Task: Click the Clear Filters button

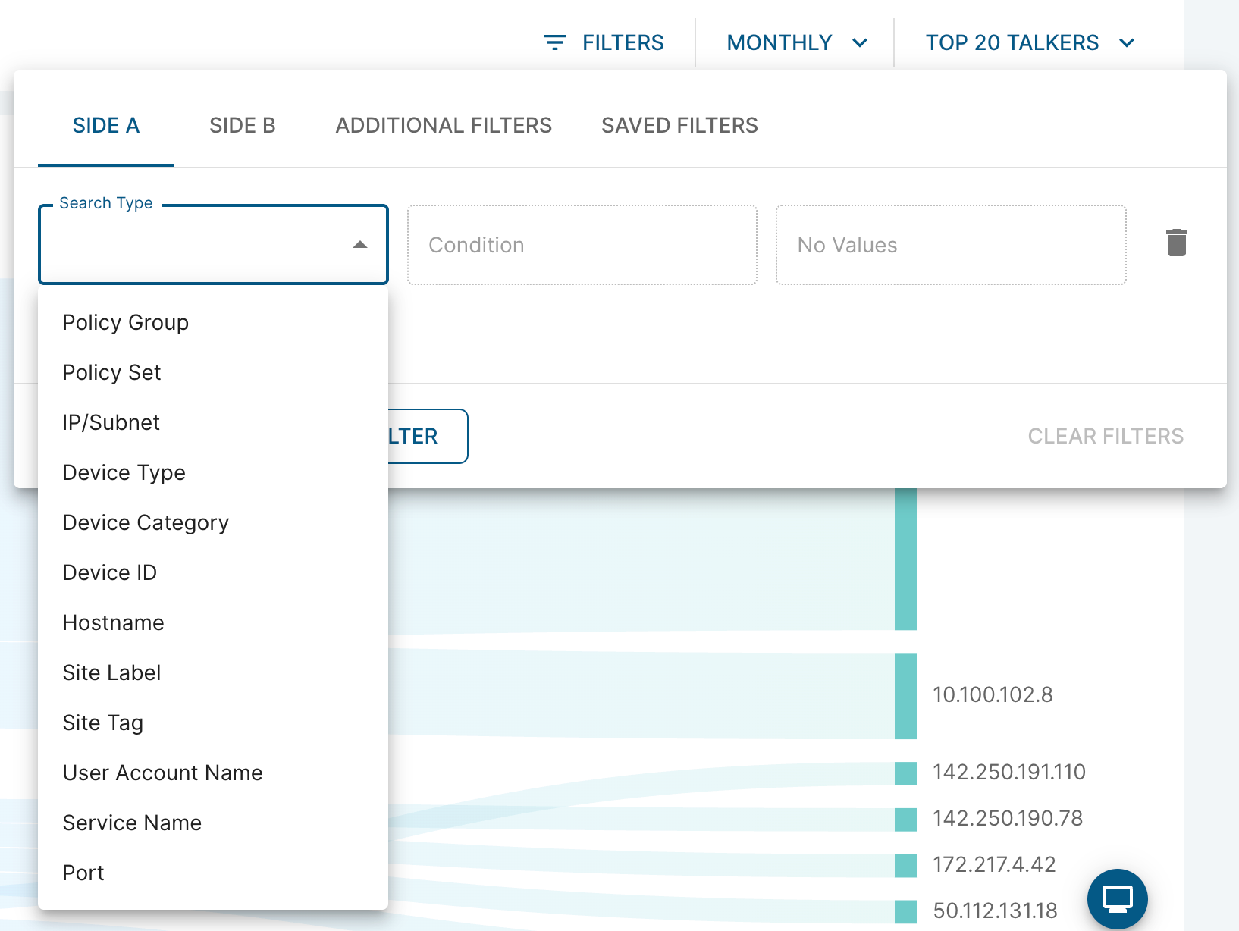Action: tap(1106, 436)
